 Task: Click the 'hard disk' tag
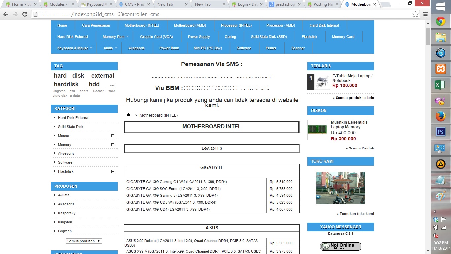coord(69,76)
